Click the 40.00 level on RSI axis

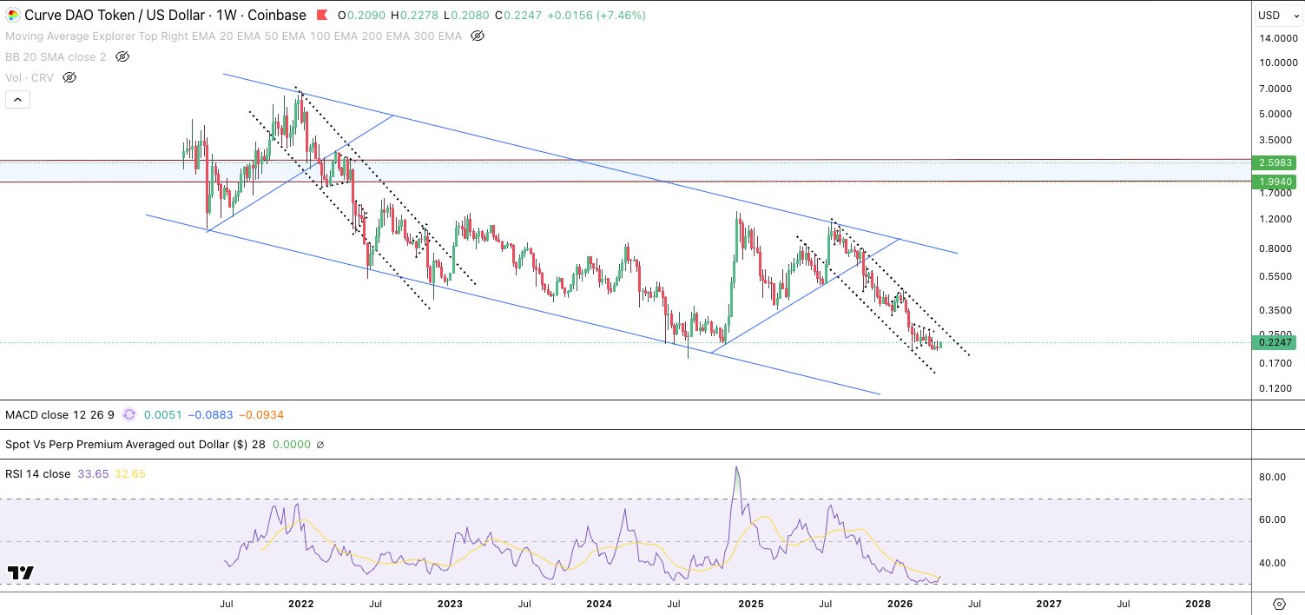tap(1273, 563)
